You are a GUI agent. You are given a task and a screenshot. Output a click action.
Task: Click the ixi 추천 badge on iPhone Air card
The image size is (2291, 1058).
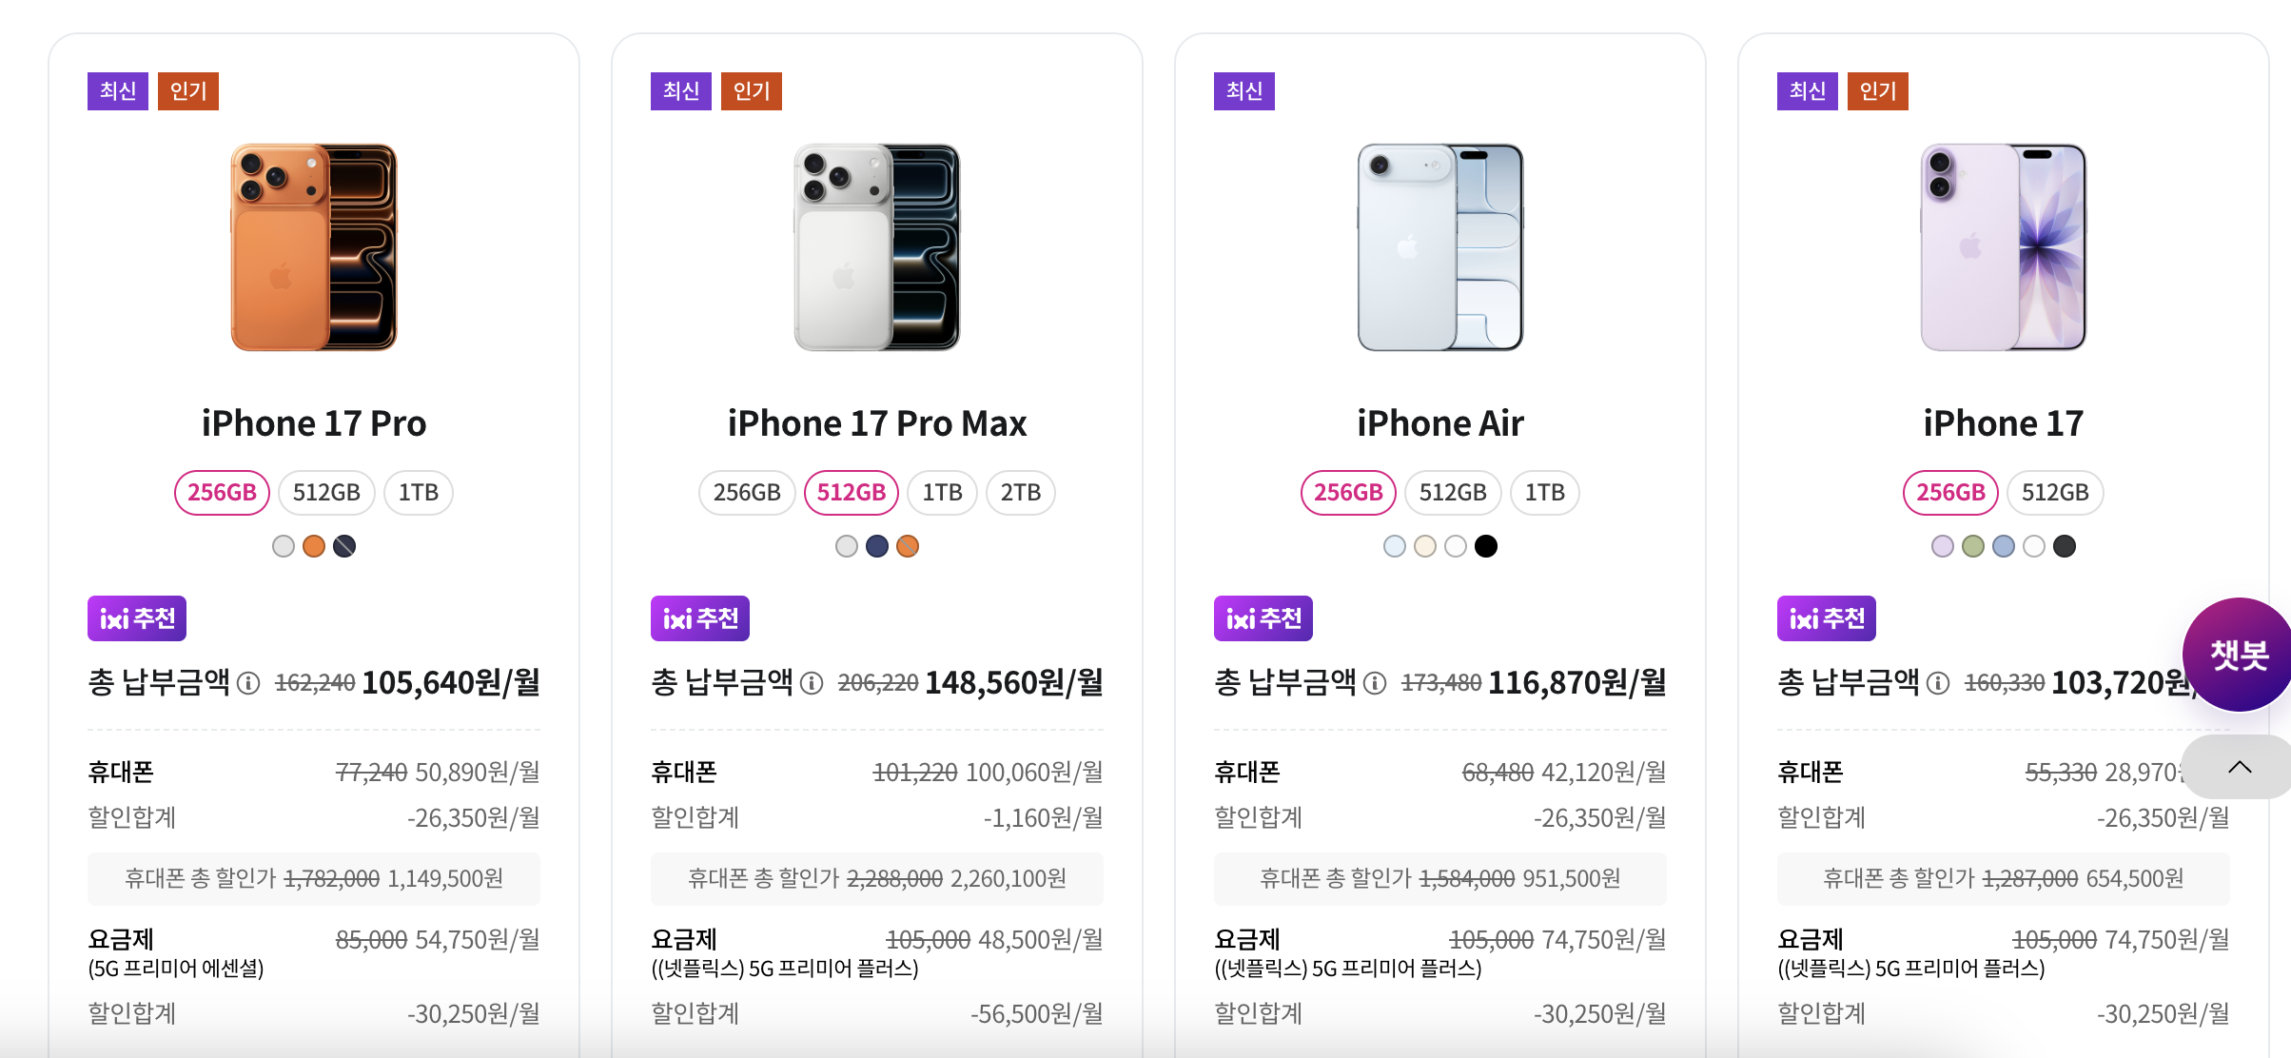(x=1265, y=617)
